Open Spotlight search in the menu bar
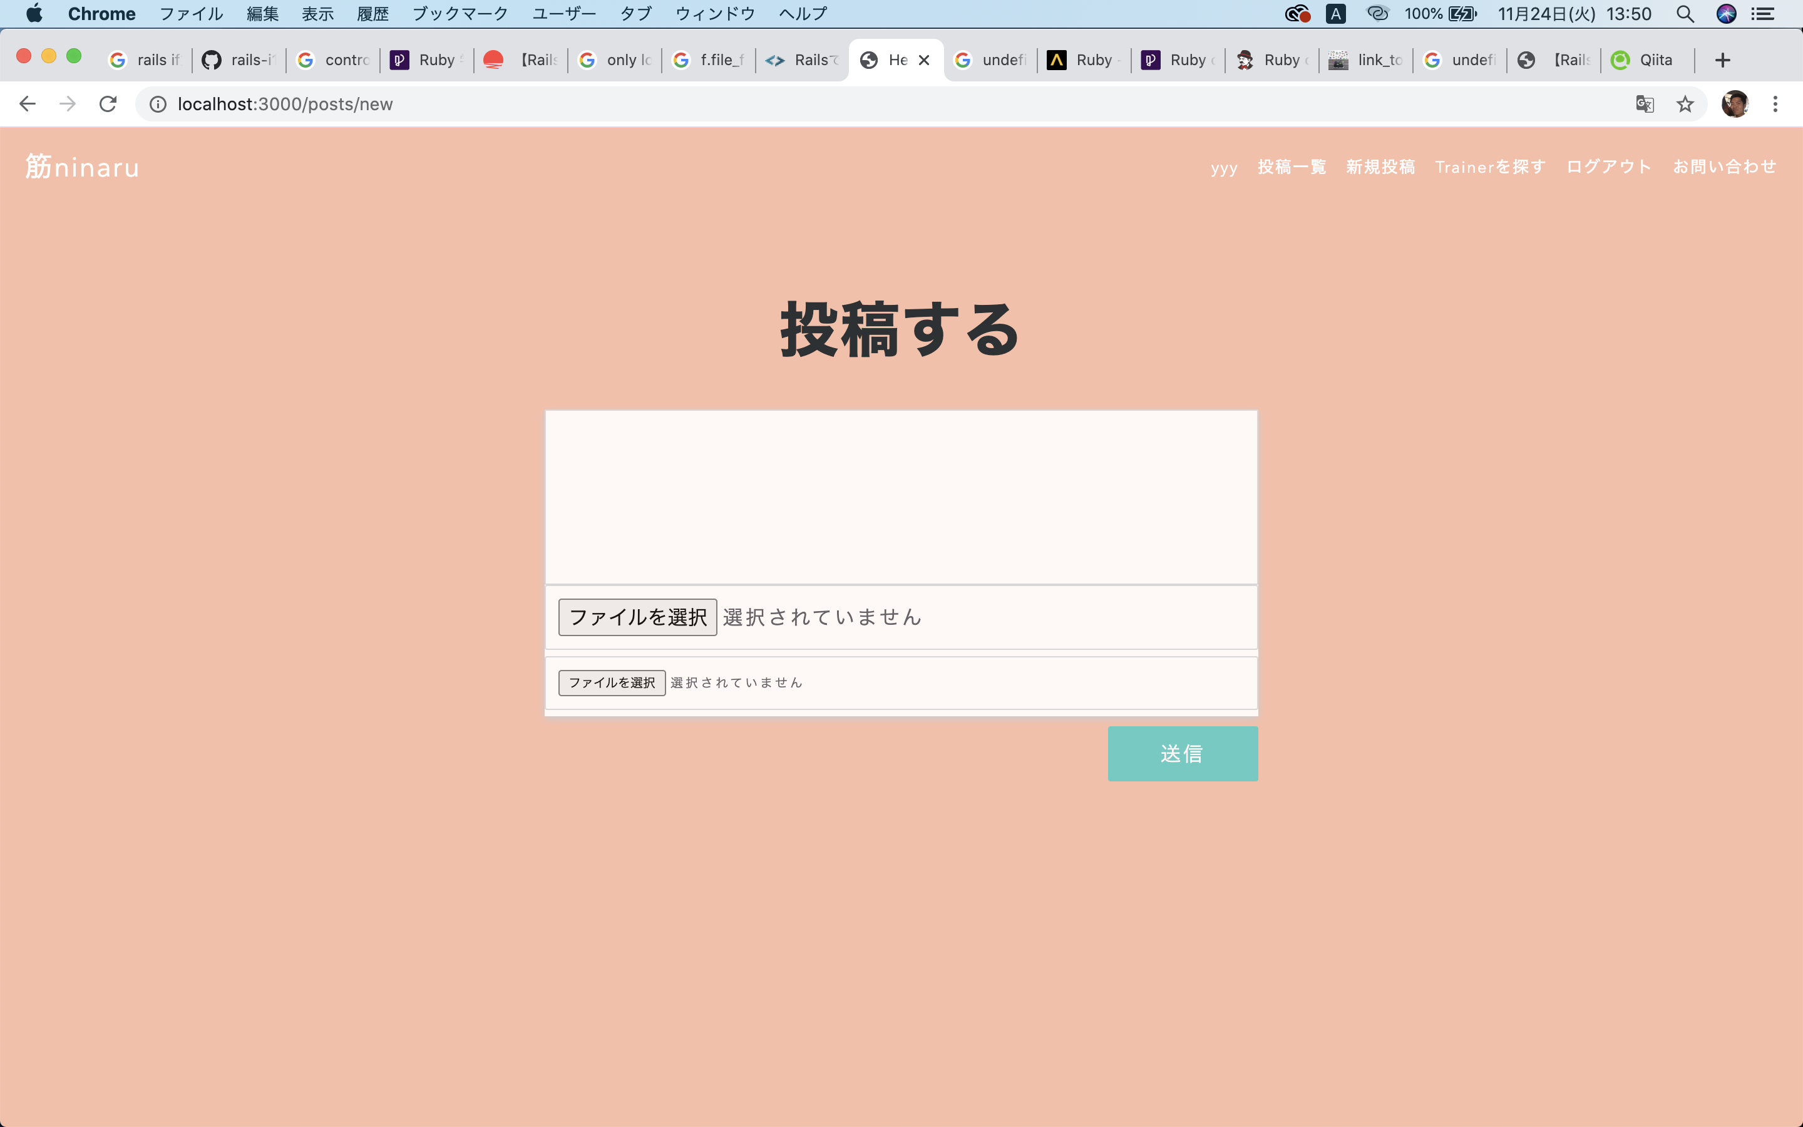 (x=1685, y=13)
